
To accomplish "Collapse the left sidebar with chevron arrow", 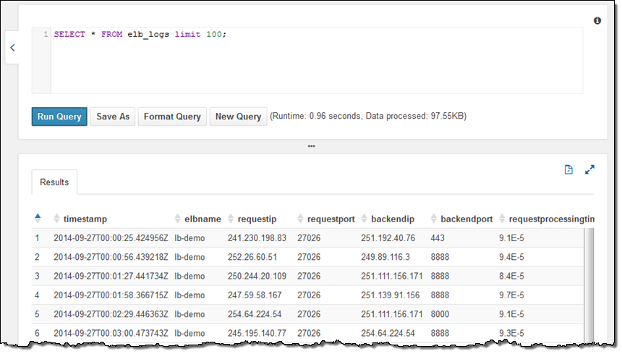I will click(x=12, y=49).
